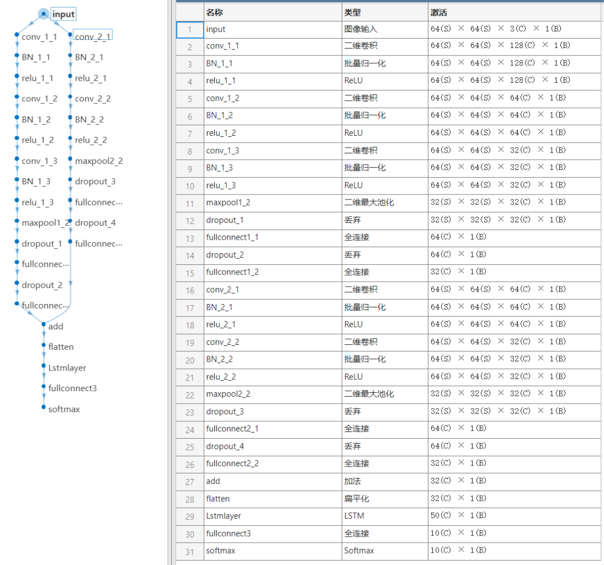Viewport: 604px width, 565px height.
Task: Select BN_2_1 row in the table
Action: pyautogui.click(x=388, y=307)
